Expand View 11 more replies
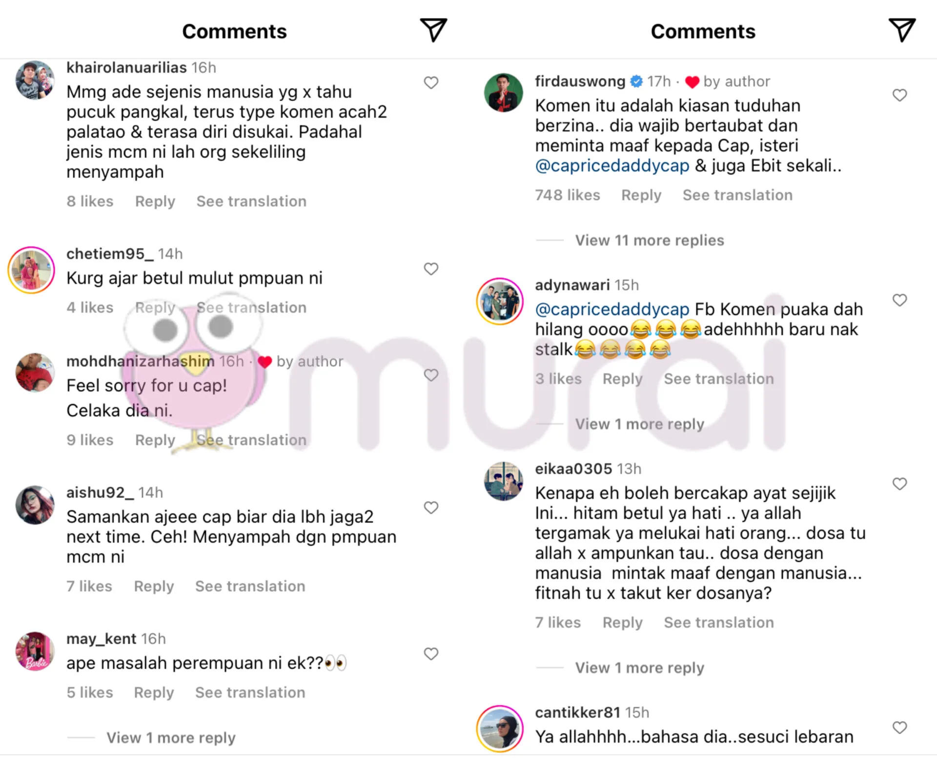Viewport: 937px width, 762px height. click(650, 240)
